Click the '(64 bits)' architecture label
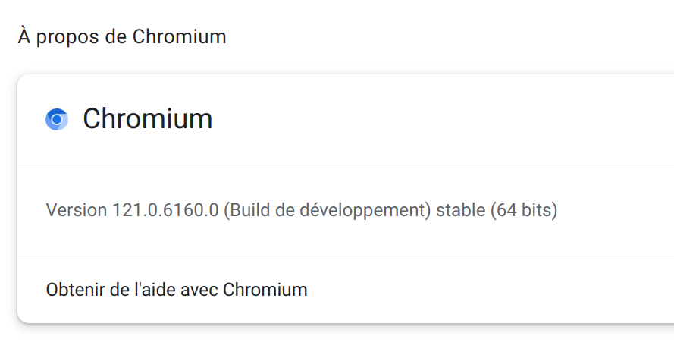This screenshot has height=355, width=674. click(x=524, y=210)
